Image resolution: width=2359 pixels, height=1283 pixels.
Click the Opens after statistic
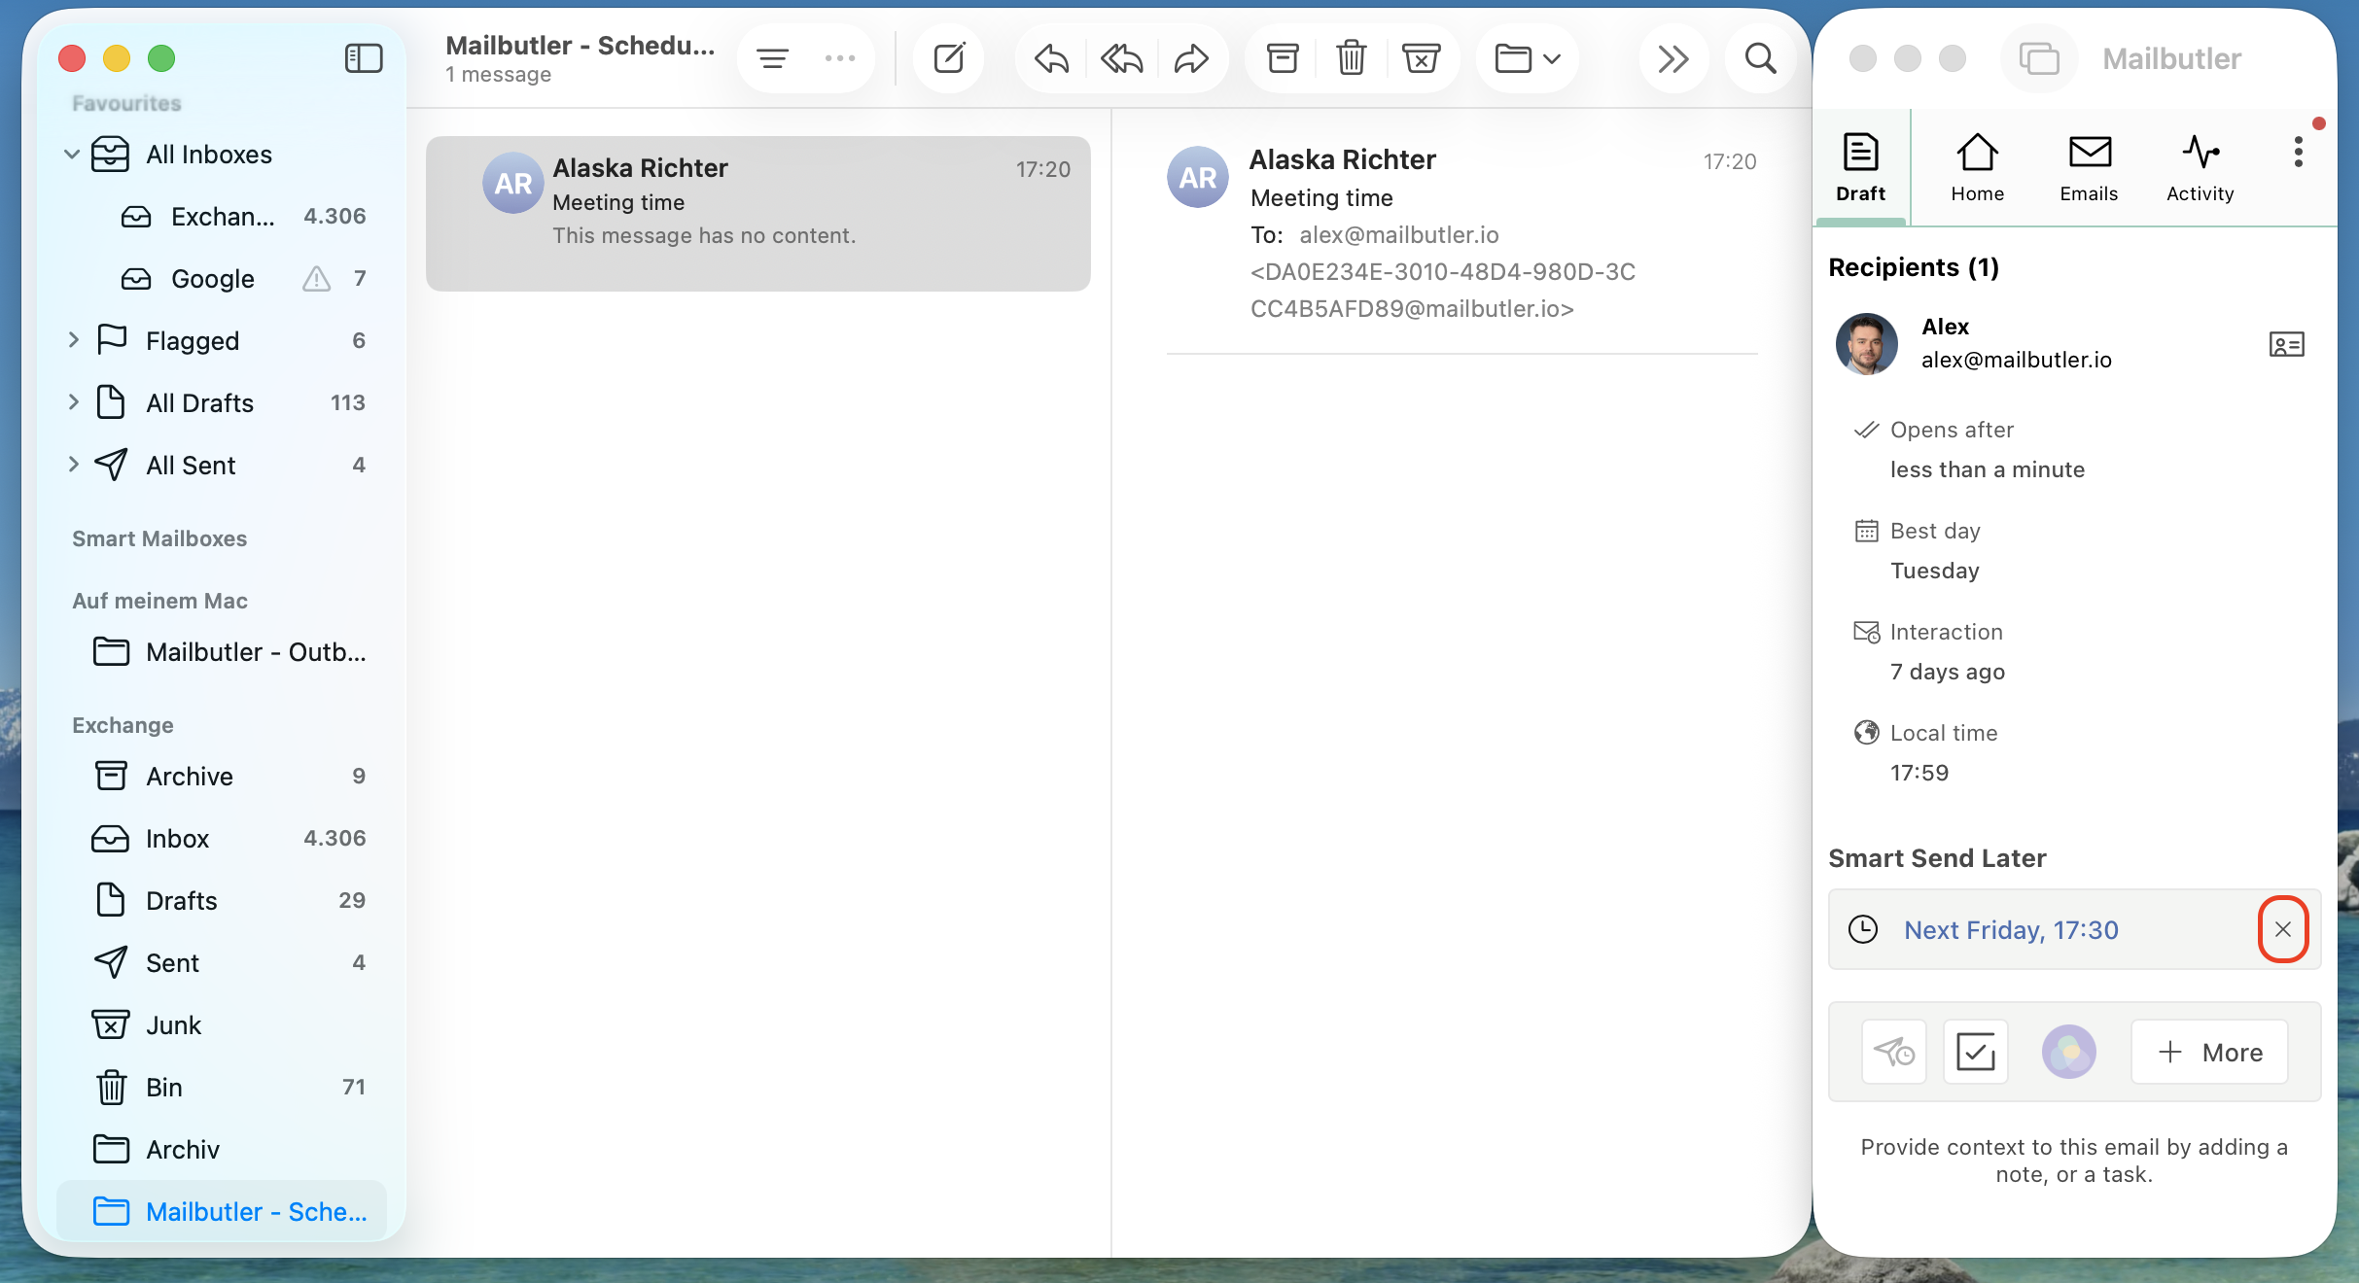coord(1970,450)
